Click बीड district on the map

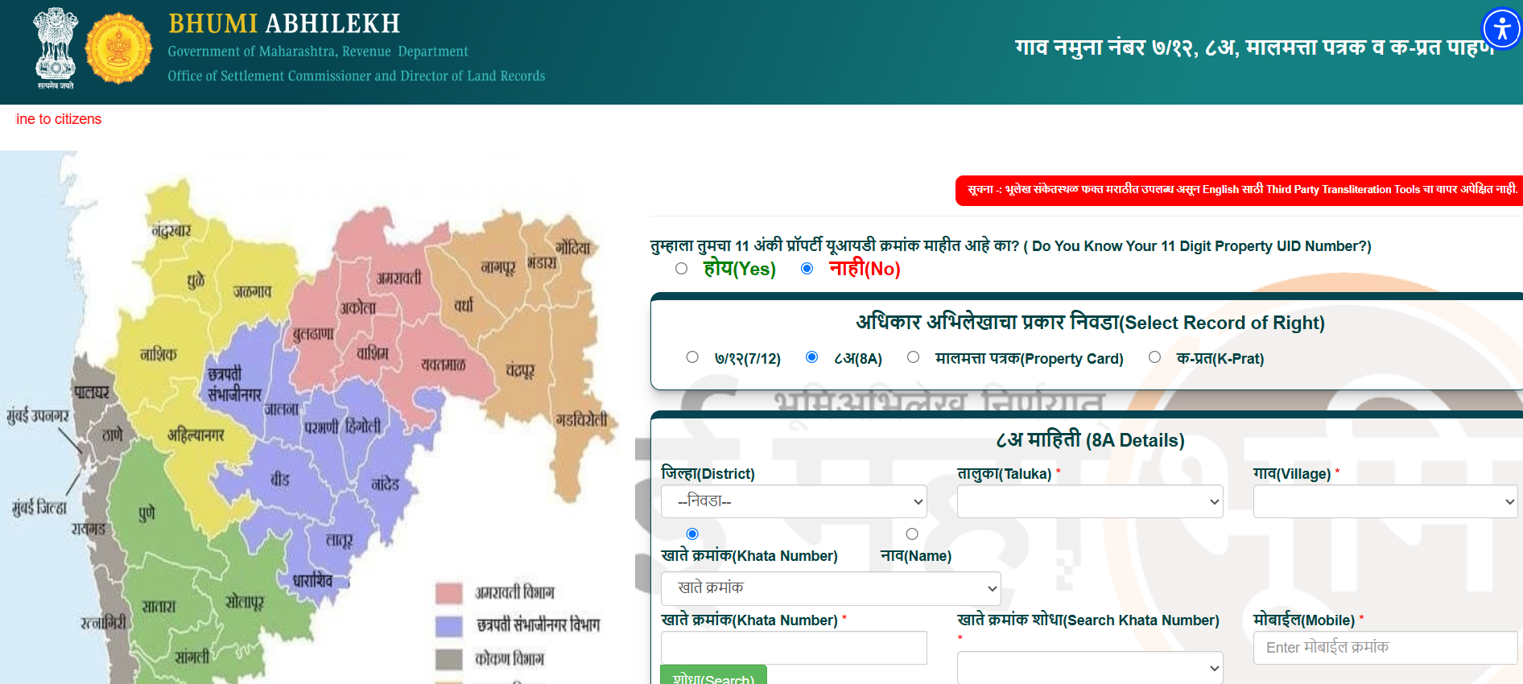[280, 479]
